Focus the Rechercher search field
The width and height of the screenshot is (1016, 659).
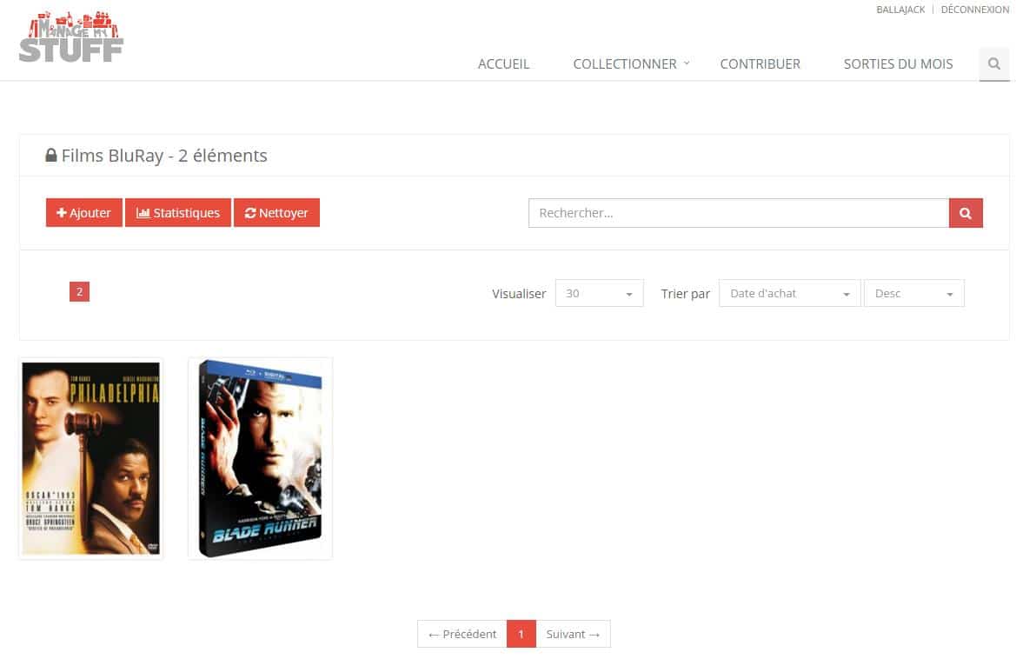point(739,213)
